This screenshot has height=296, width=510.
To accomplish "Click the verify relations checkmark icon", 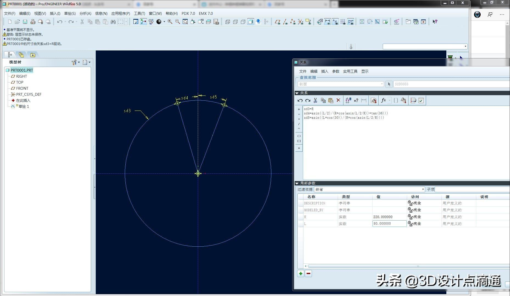I will pyautogui.click(x=421, y=100).
